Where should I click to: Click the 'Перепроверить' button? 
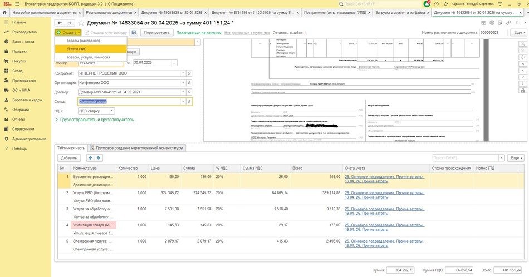(x=156, y=33)
